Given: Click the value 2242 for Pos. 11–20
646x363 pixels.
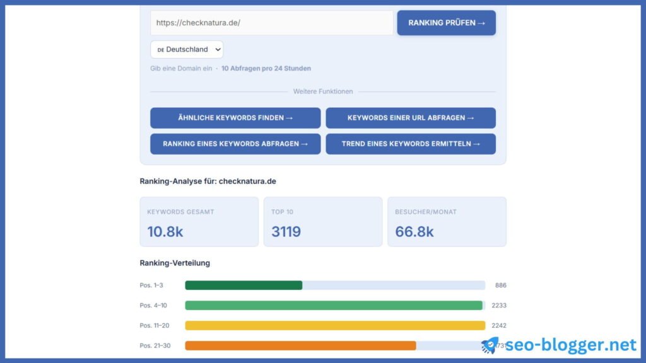Looking at the screenshot, I should 499,326.
